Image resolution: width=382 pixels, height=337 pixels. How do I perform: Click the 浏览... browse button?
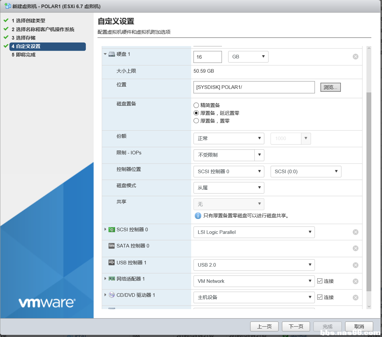point(330,87)
